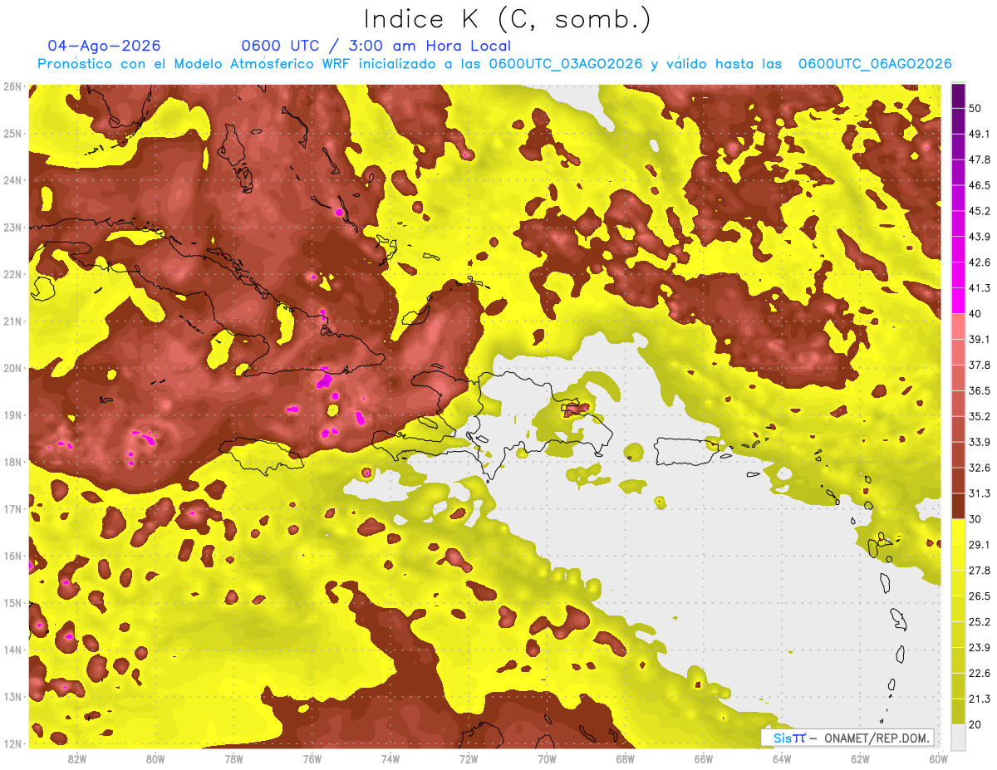Click the '36.5' color scale label
997x770 pixels.
pos(980,390)
